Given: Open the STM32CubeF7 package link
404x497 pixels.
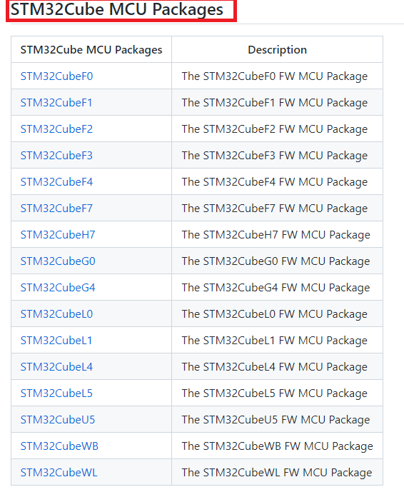Looking at the screenshot, I should [x=56, y=209].
